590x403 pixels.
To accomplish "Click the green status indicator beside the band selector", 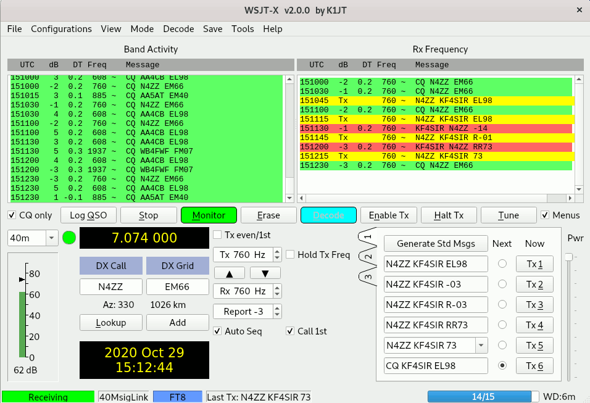I will point(69,238).
